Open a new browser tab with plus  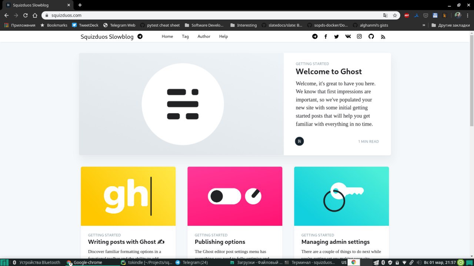point(80,5)
